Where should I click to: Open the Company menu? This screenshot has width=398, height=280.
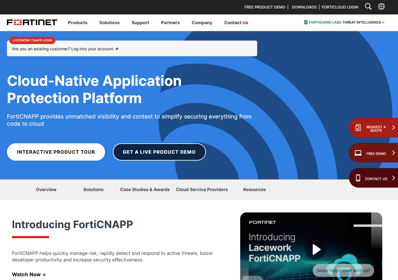(x=202, y=23)
